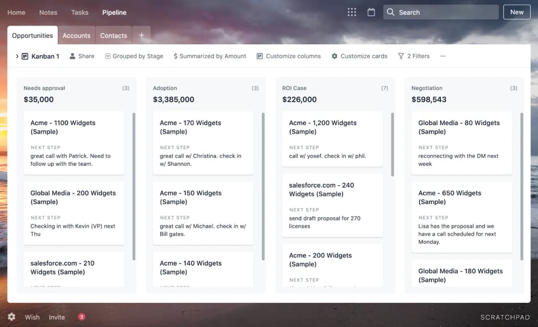Image resolution: width=538 pixels, height=327 pixels.
Task: Click the Grouped by Stage icon
Action: (108, 56)
